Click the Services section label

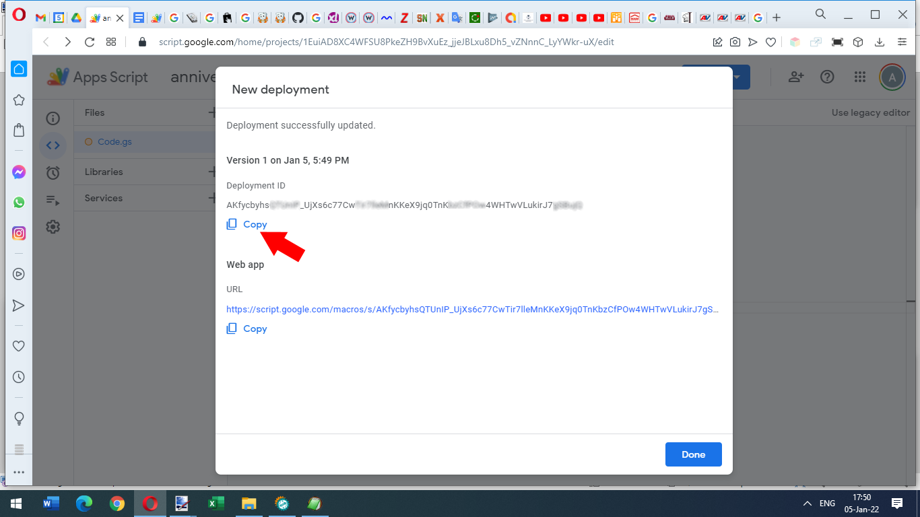pos(104,198)
